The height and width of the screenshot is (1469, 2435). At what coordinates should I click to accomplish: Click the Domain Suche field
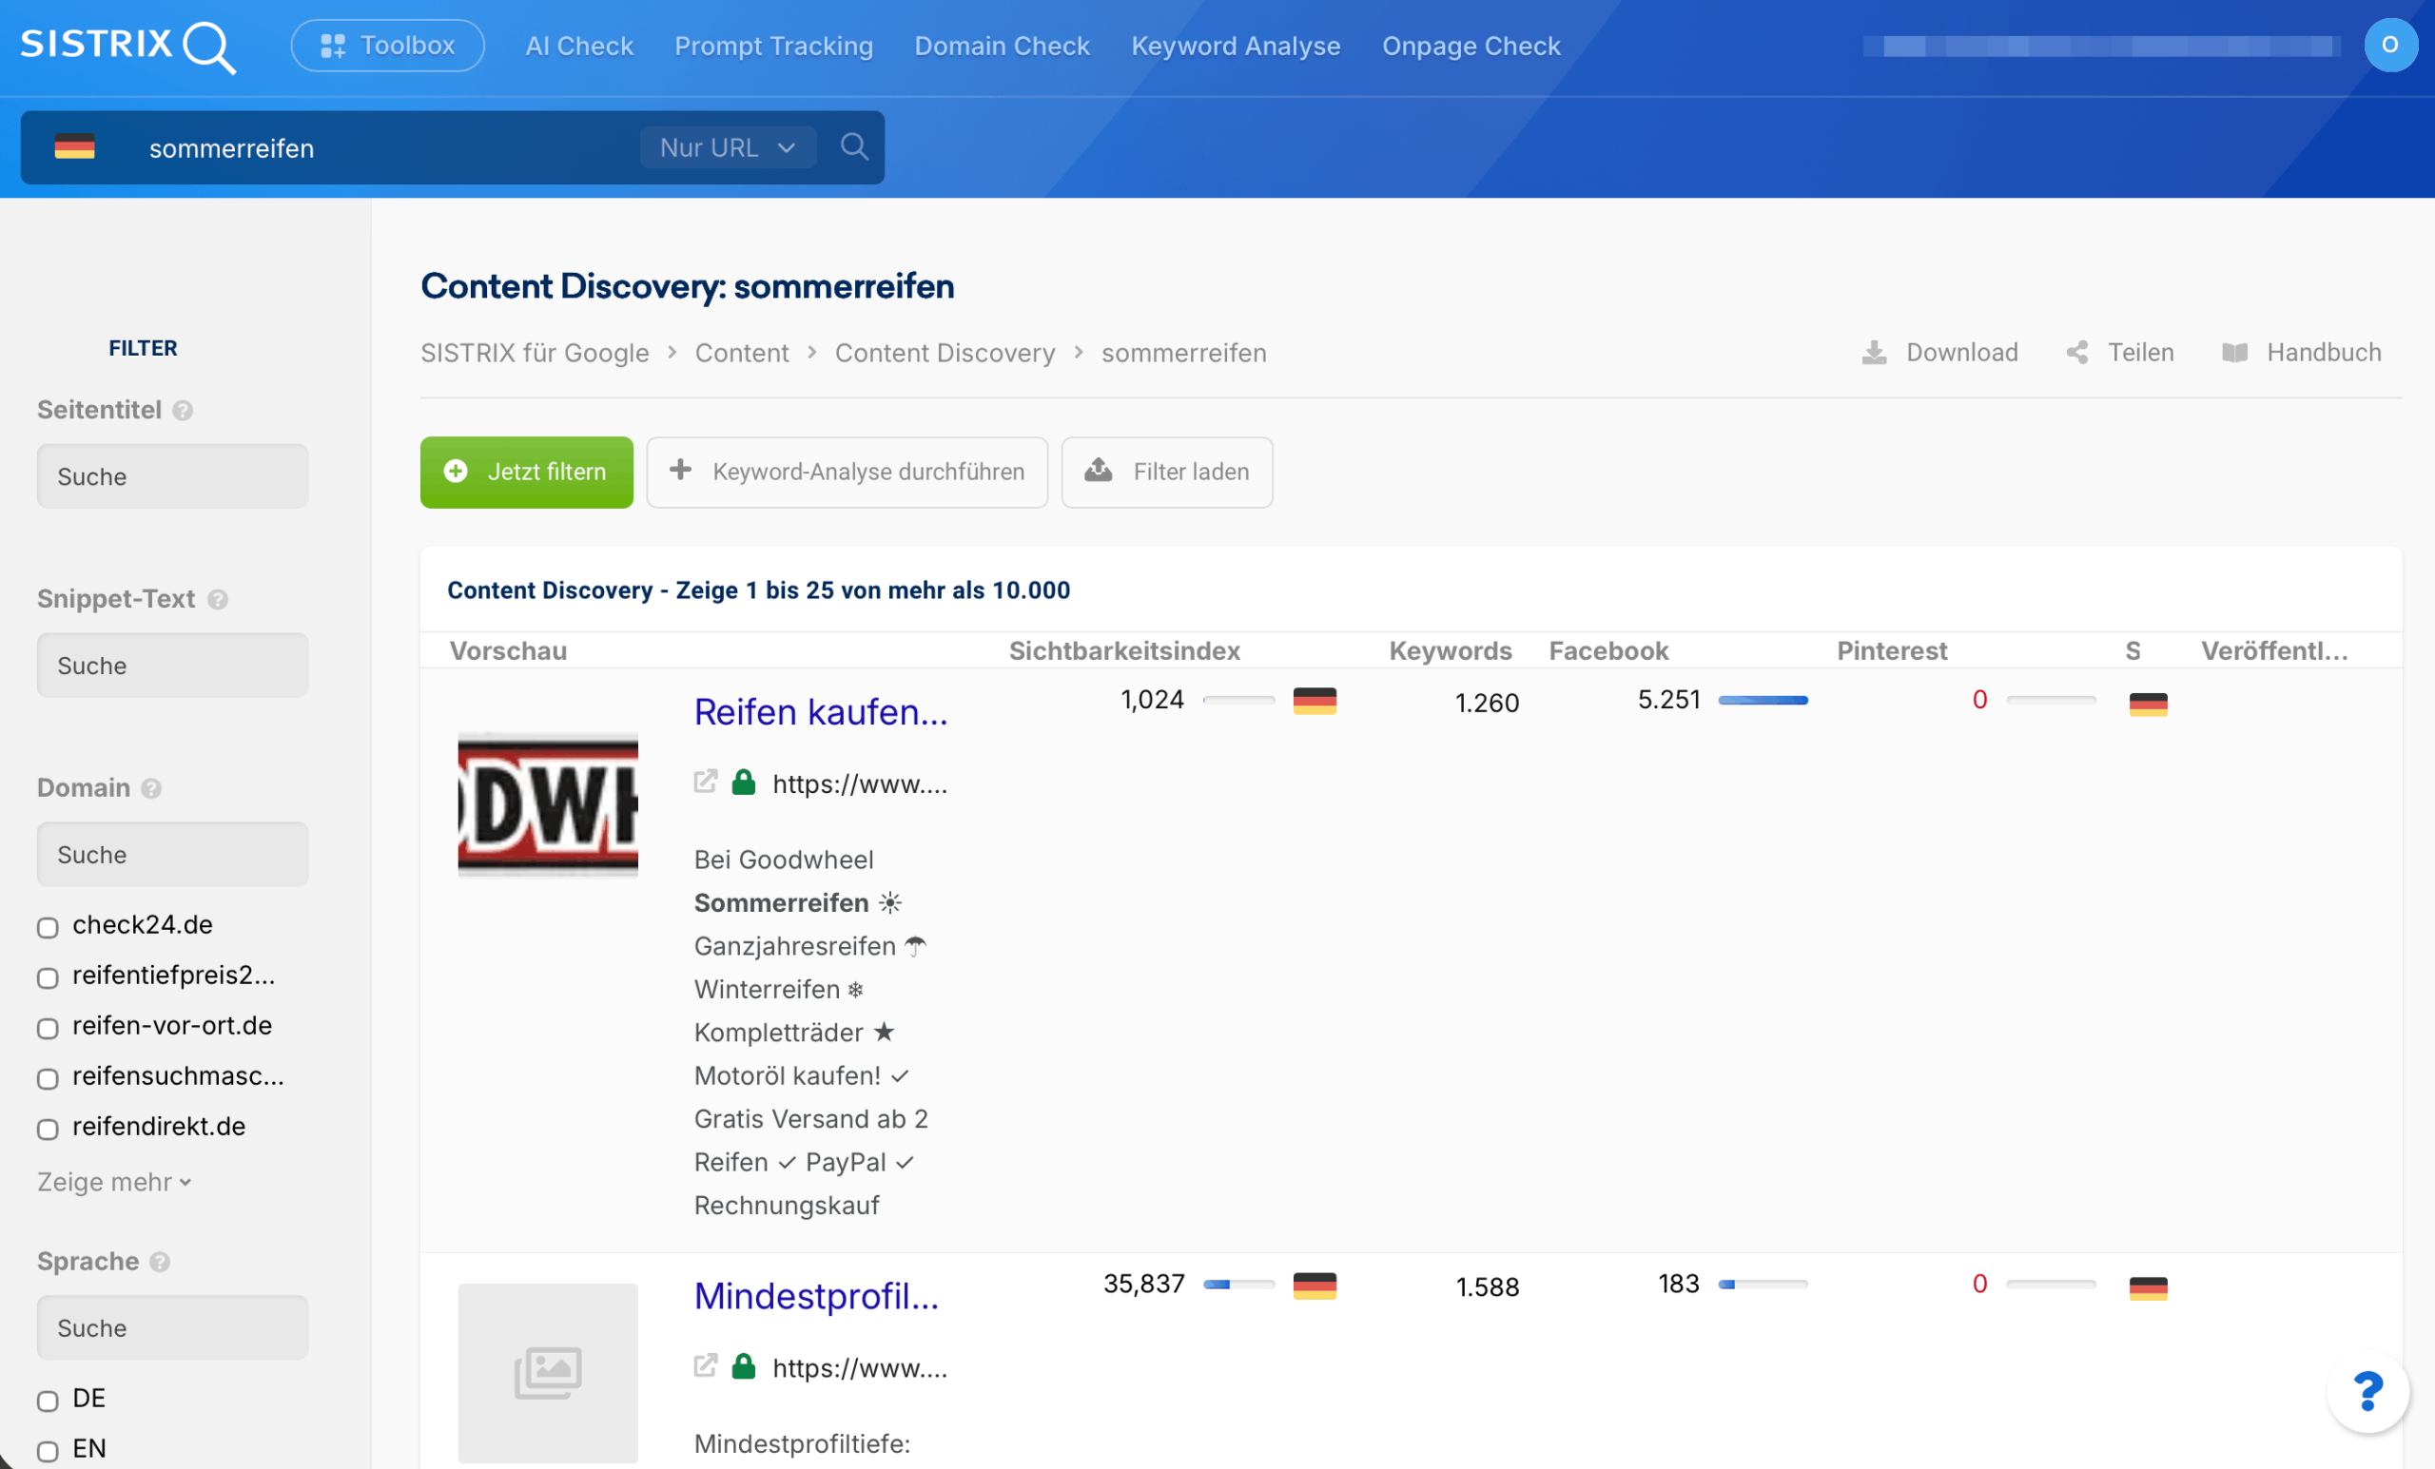tap(173, 855)
